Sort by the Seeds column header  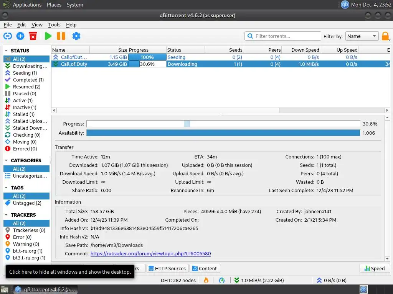tap(224, 50)
